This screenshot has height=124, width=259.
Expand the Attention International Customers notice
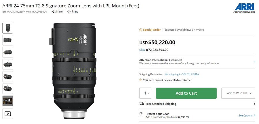[254, 61]
